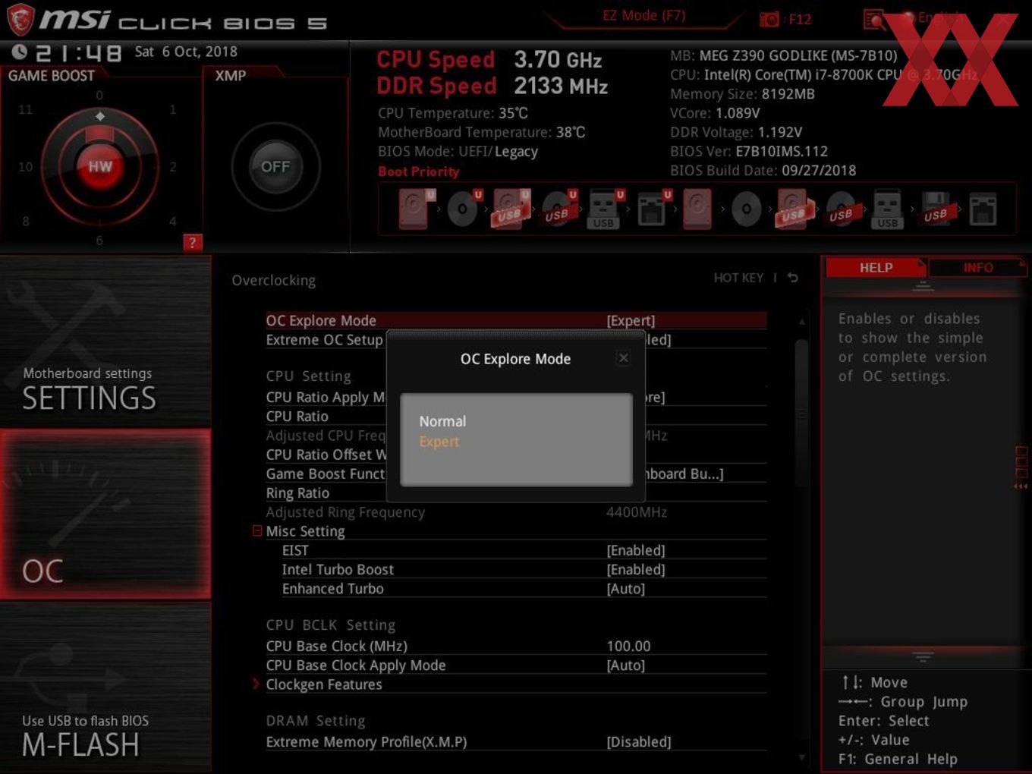Click BIOS Ver: E7B10IMS.112 text
The width and height of the screenshot is (1032, 774).
click(x=749, y=151)
